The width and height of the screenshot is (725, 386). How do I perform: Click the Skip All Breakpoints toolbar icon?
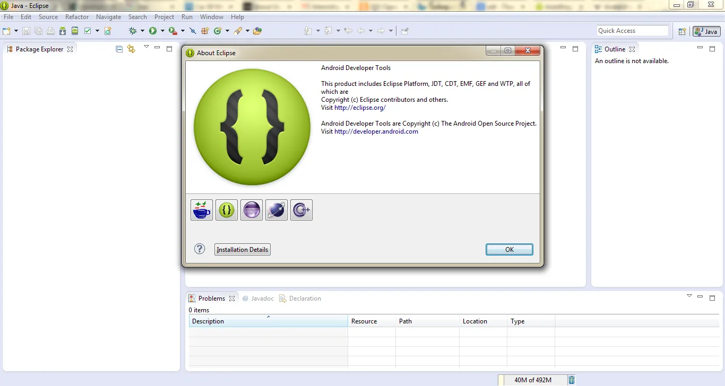pos(193,31)
